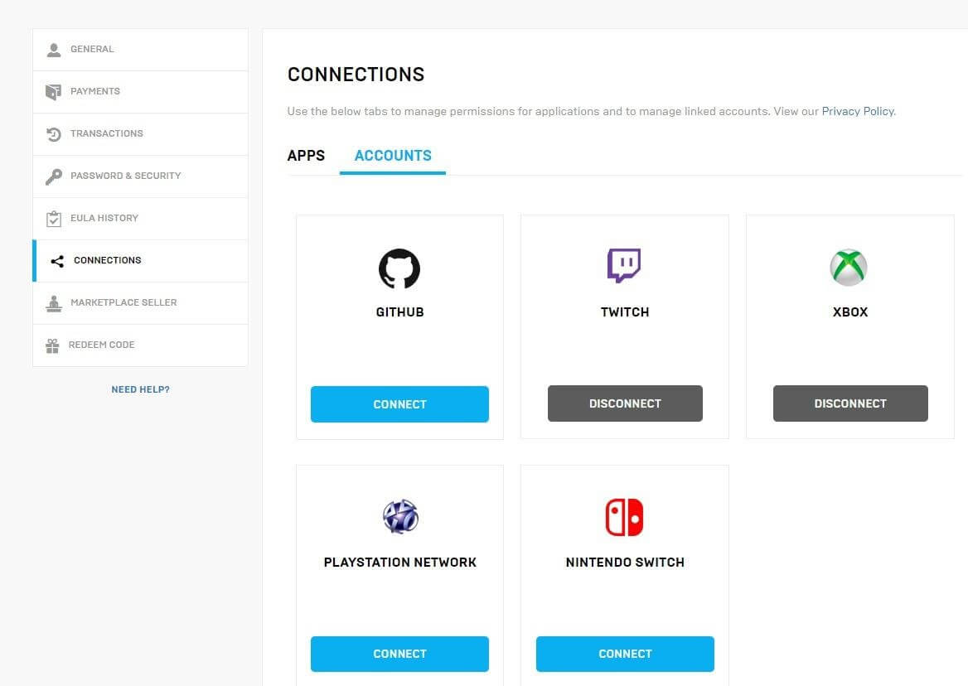
Task: Click the Redeem Code gift icon
Action: pyautogui.click(x=52, y=345)
